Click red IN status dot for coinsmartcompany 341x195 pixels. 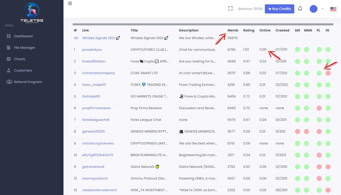pos(328,73)
